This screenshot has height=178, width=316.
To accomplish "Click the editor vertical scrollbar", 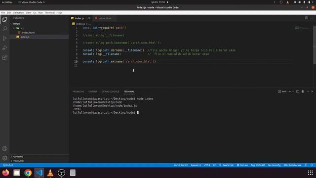I will point(315,45).
